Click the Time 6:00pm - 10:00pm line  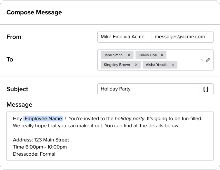tap(40, 147)
